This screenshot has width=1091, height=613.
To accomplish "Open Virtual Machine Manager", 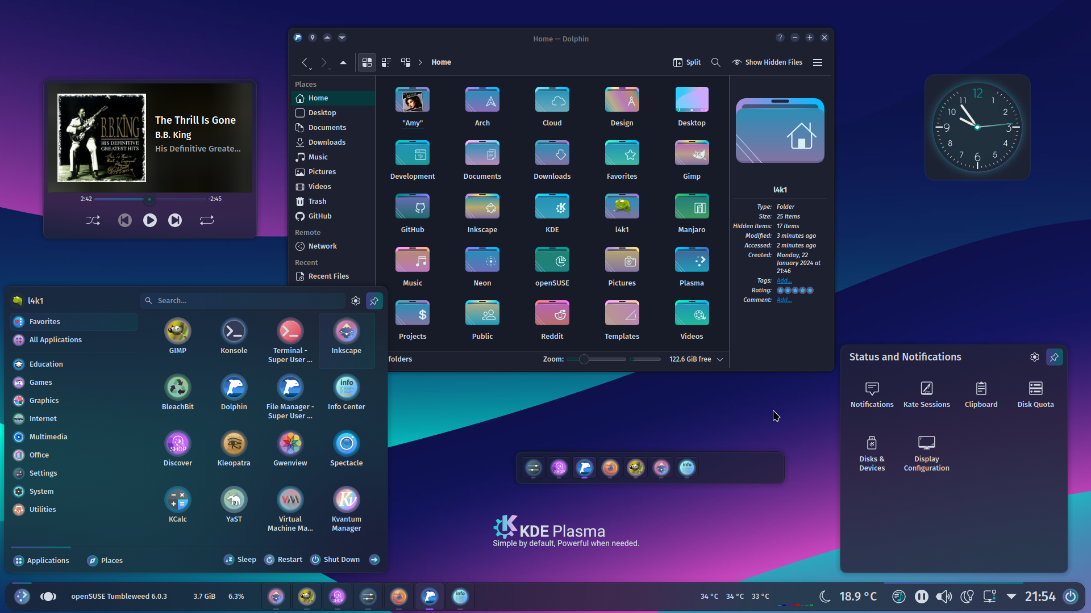I will click(x=290, y=510).
